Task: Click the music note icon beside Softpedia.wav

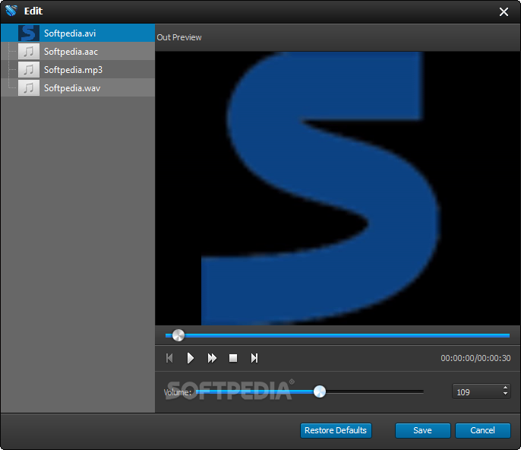Action: 29,88
